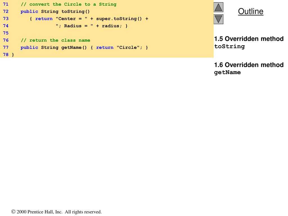
Task: Click line number 71
Action: [6, 4]
